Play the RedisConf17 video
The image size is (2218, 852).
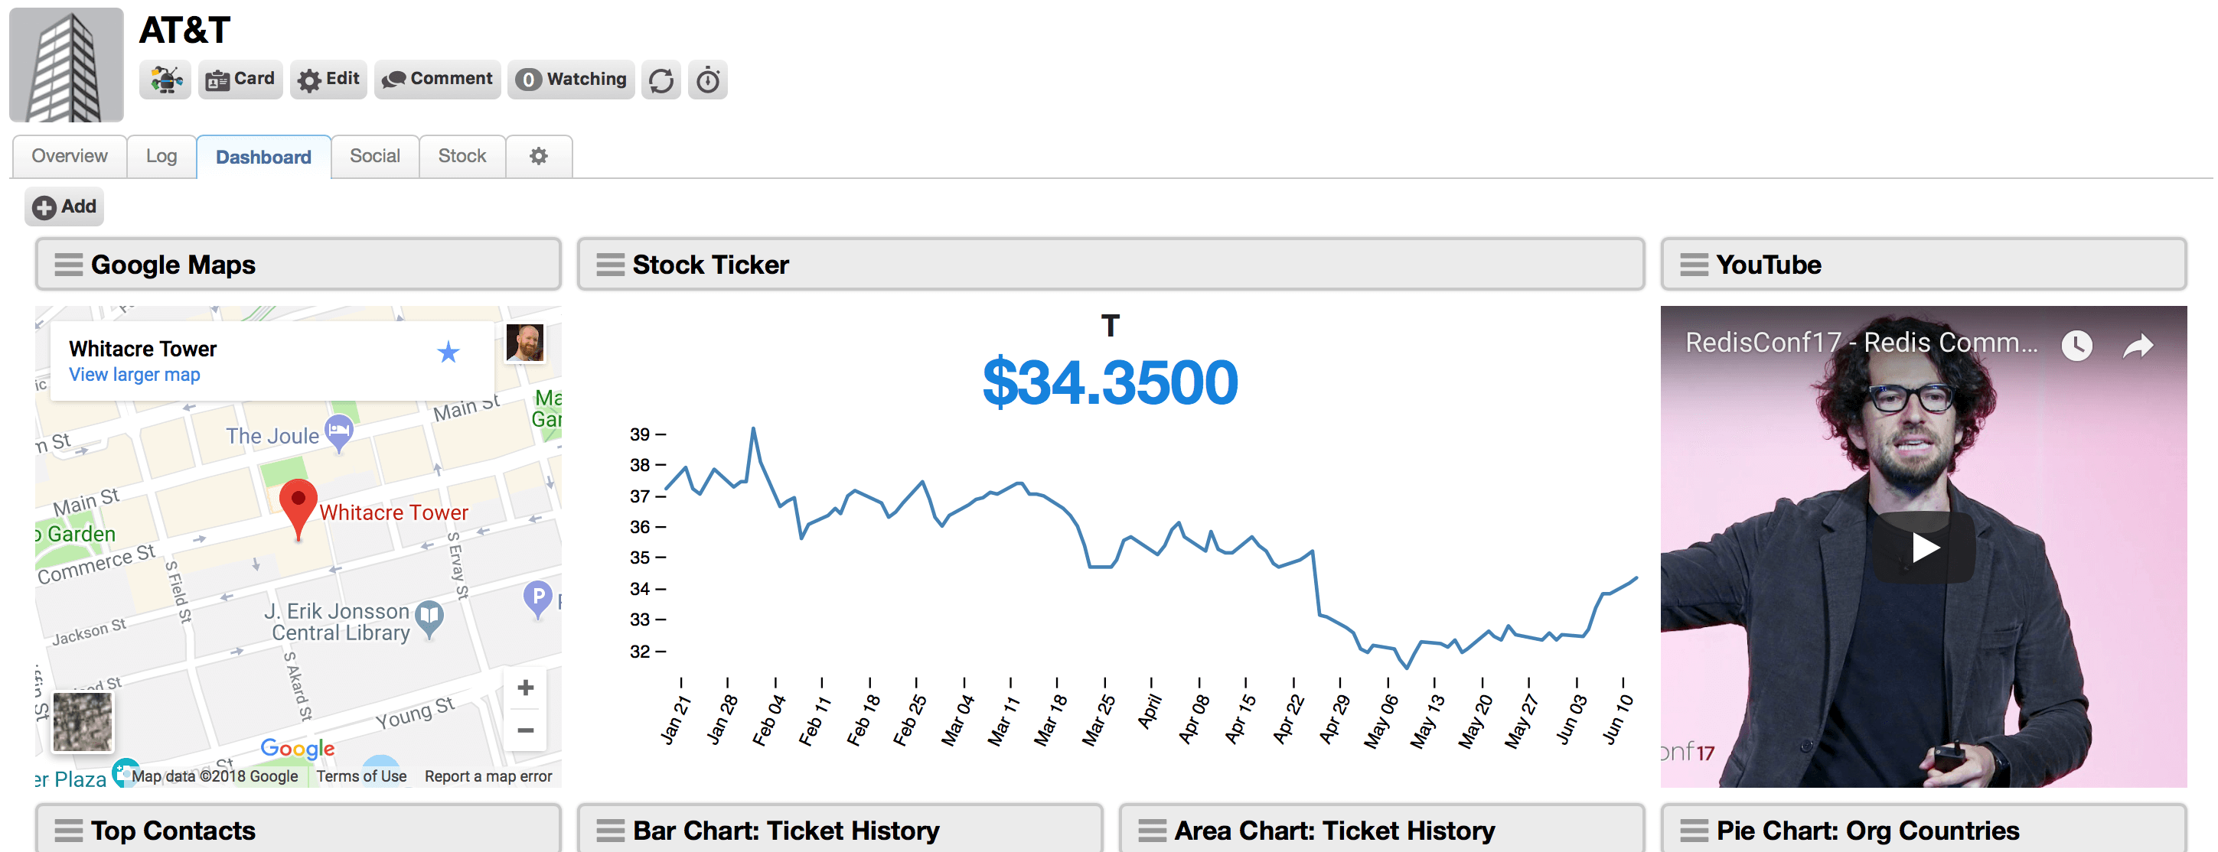coord(1923,548)
